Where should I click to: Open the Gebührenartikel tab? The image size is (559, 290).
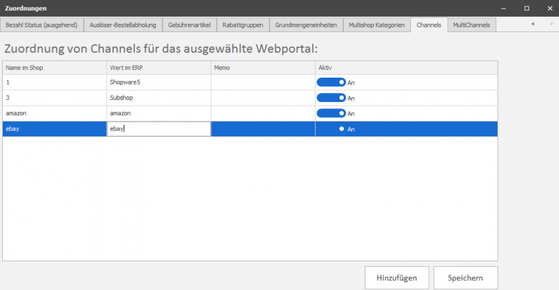pyautogui.click(x=191, y=24)
